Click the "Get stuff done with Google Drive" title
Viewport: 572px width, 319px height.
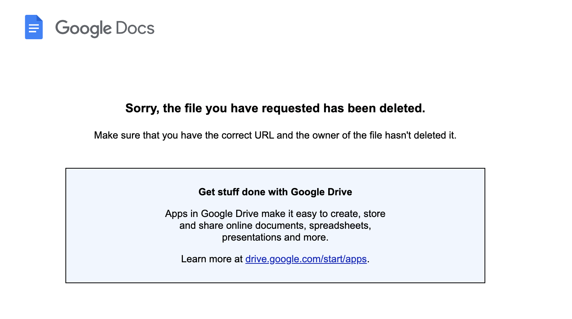pos(275,192)
